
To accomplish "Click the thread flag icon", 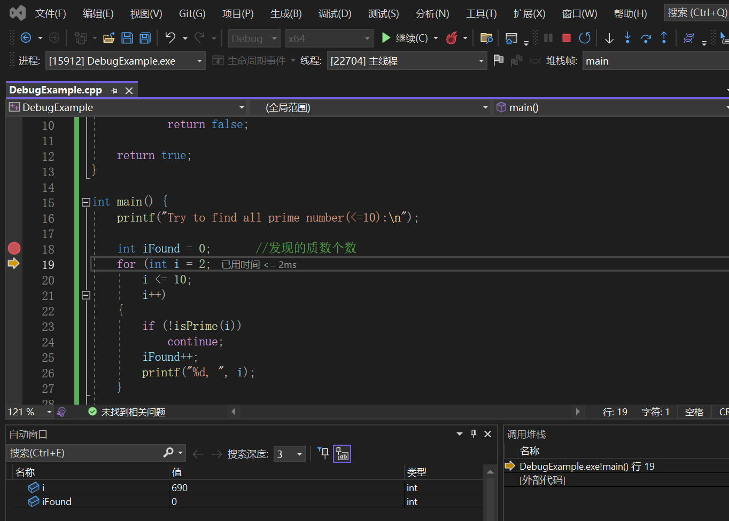I will coord(498,60).
